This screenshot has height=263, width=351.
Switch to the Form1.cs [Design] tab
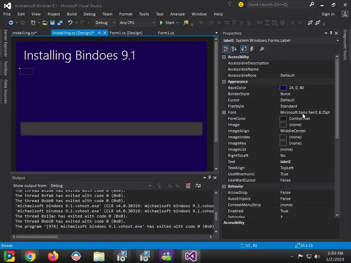point(126,33)
